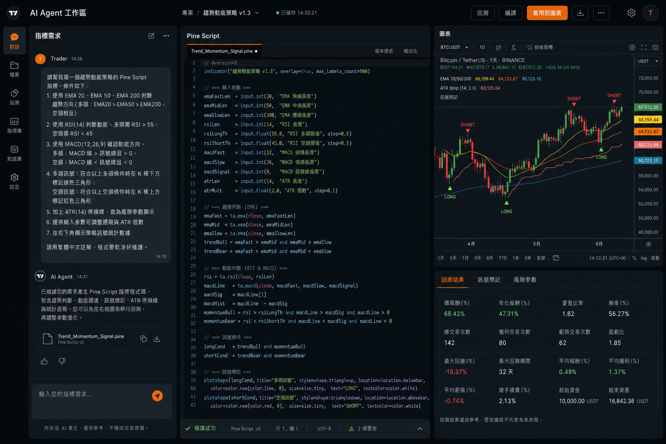The width and height of the screenshot is (666, 444).
Task: Click the 專案 breadcrumb link
Action: coord(188,13)
